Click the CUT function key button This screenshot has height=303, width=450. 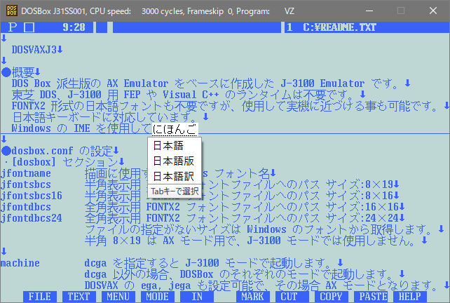(x=292, y=297)
